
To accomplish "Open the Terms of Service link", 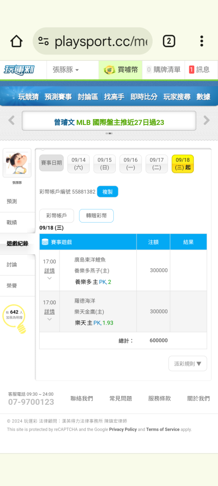I will (163, 430).
